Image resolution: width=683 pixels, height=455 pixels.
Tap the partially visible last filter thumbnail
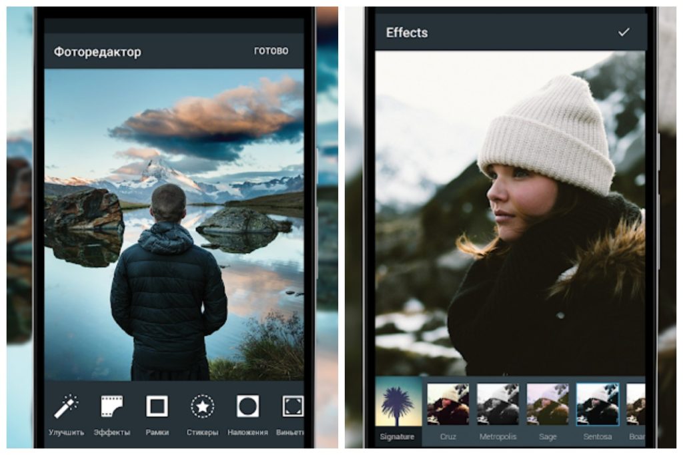click(636, 404)
